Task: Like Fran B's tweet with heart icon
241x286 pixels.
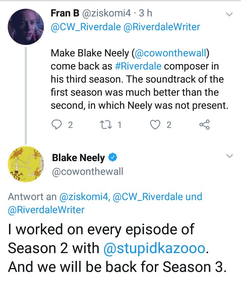Action: (x=155, y=125)
